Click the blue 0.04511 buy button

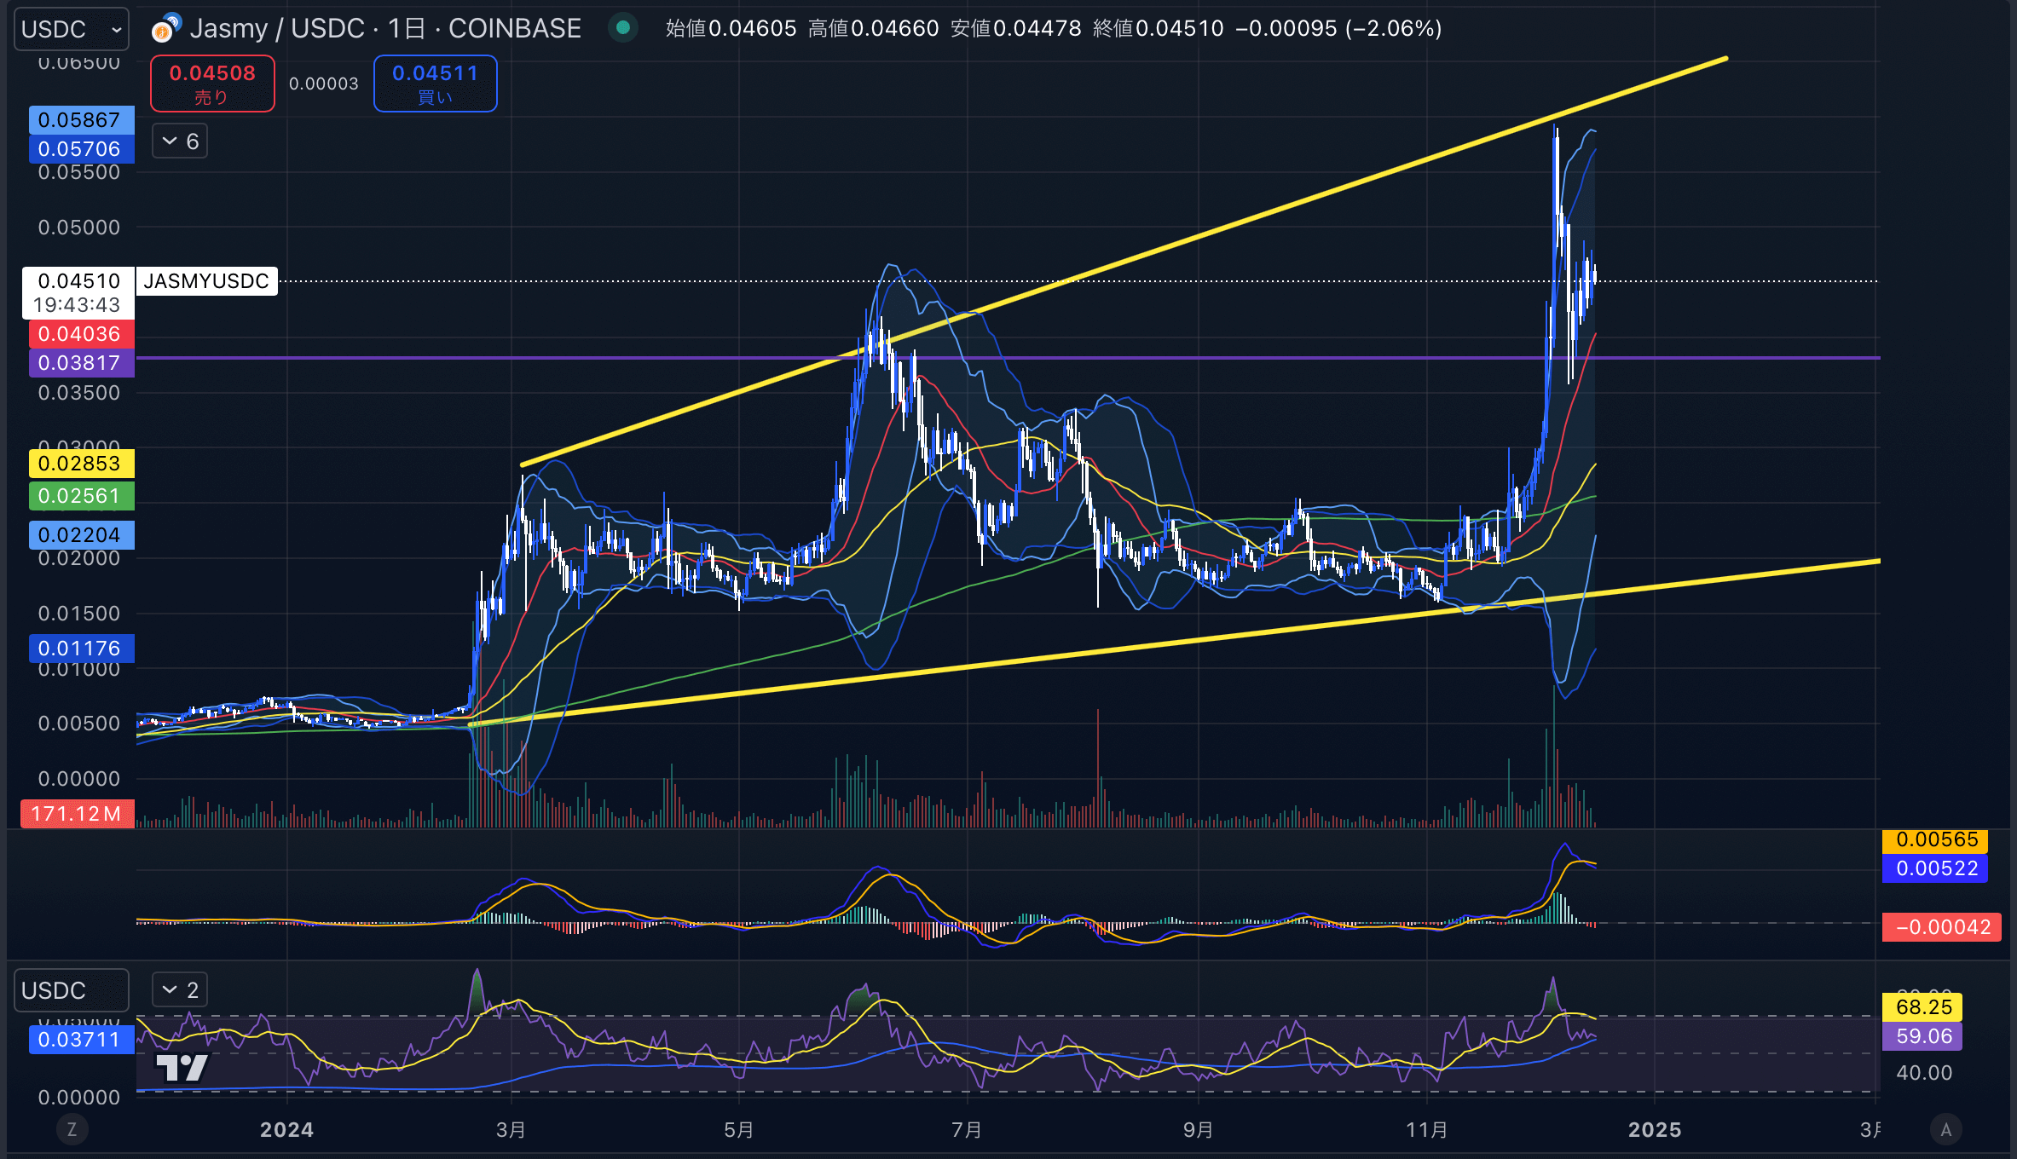[x=435, y=84]
